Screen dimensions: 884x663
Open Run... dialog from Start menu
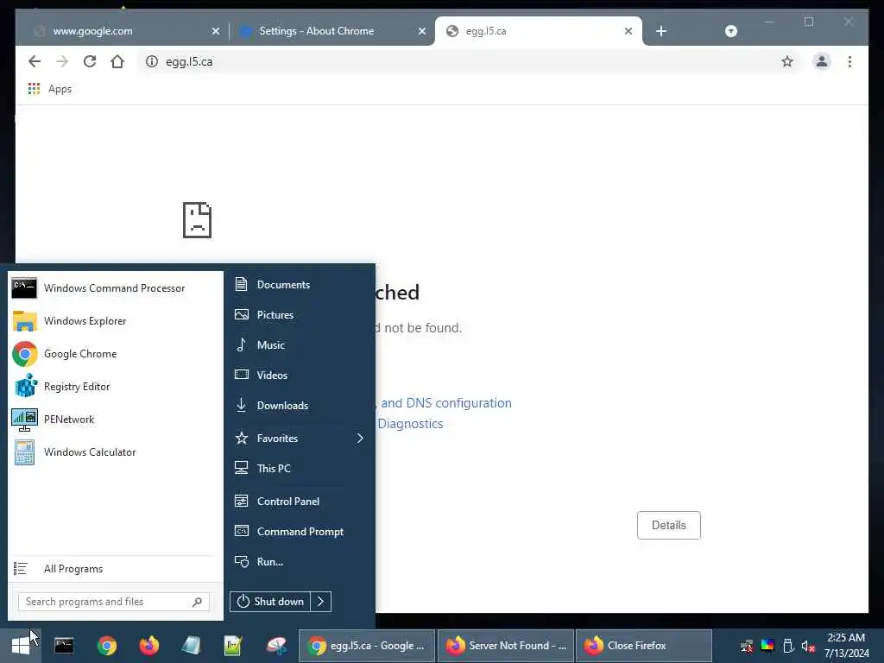(299, 561)
